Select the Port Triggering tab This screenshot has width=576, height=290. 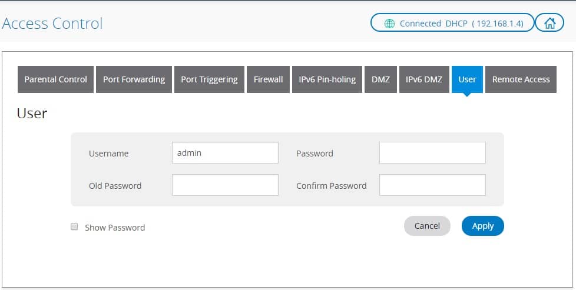[209, 79]
